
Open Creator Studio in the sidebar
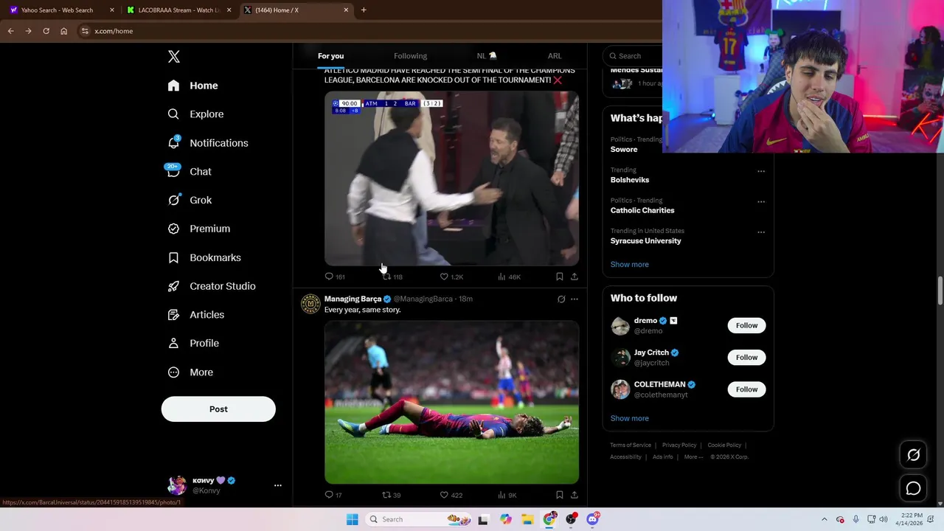(x=212, y=286)
